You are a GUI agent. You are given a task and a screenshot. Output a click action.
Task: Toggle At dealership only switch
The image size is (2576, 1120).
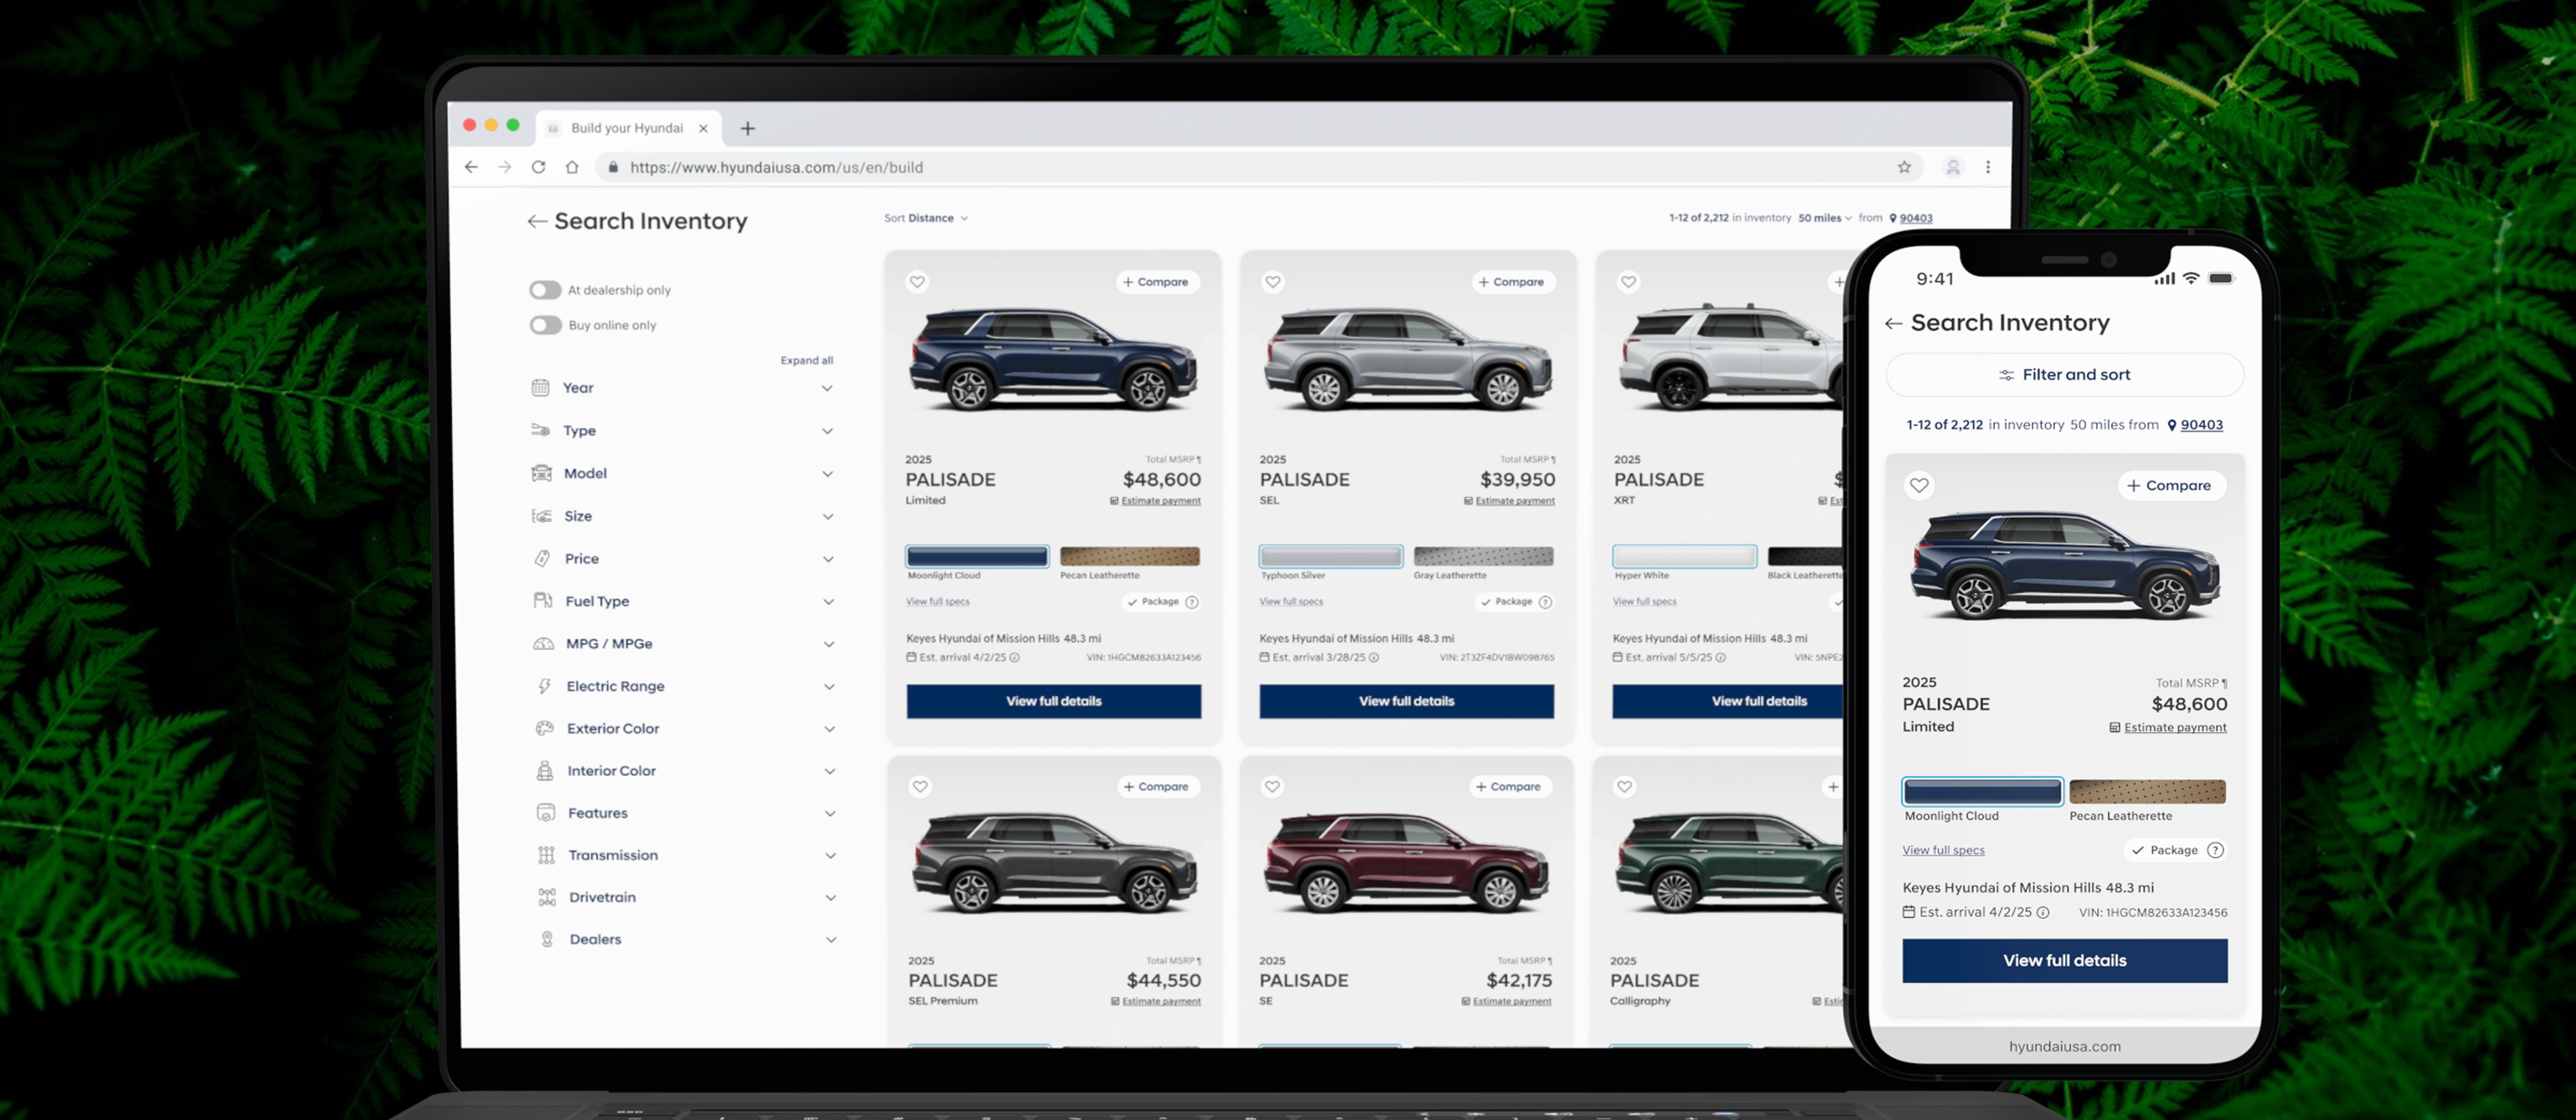(545, 290)
